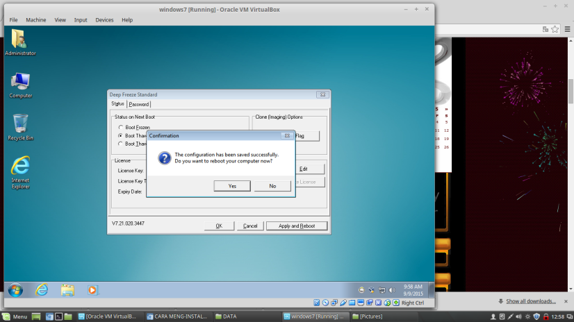This screenshot has width=574, height=322.
Task: Click Show all downloads link
Action: pyautogui.click(x=531, y=301)
